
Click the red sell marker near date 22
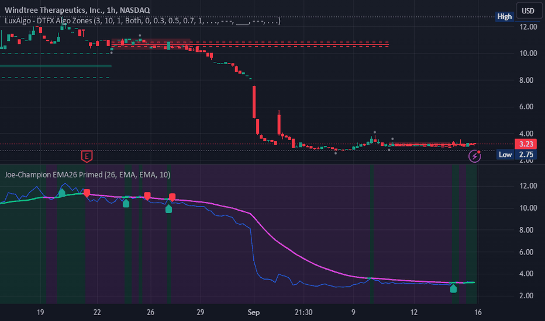87,193
